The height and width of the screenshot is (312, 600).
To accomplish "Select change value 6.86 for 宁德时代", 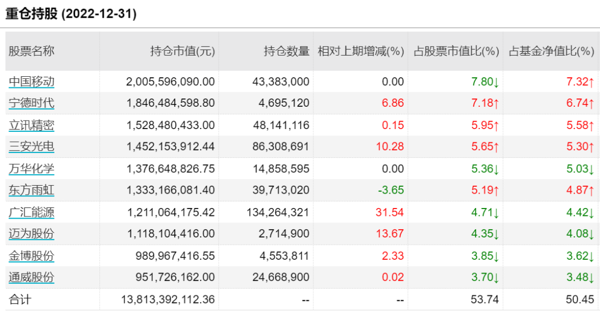I will (393, 103).
